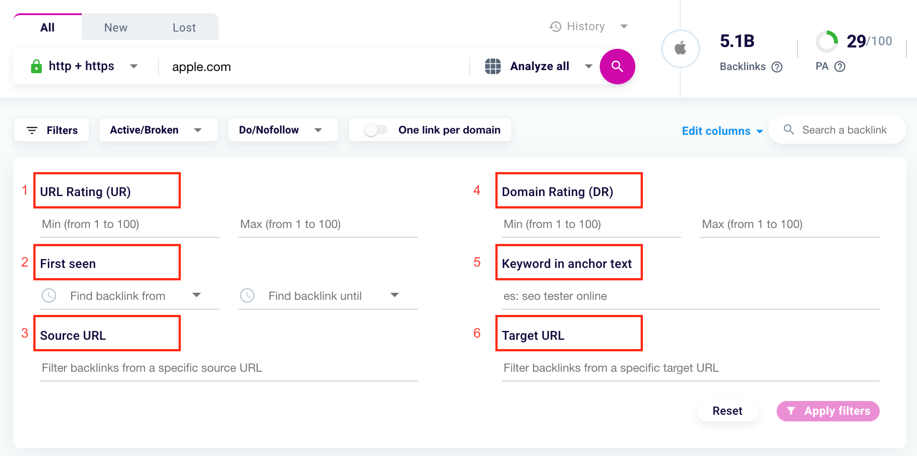Click the Analyze all grid icon
This screenshot has width=917, height=456.
point(493,66)
